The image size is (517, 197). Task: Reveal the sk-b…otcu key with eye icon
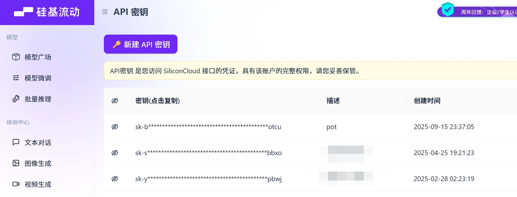pyautogui.click(x=115, y=127)
